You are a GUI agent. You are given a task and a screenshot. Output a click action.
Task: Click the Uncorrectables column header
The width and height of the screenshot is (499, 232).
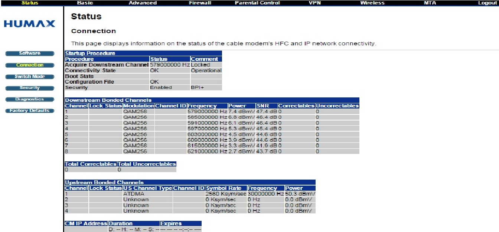337,106
